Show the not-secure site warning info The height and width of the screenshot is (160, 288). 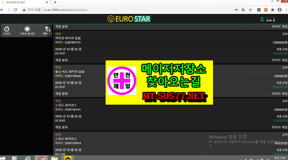tap(24, 10)
